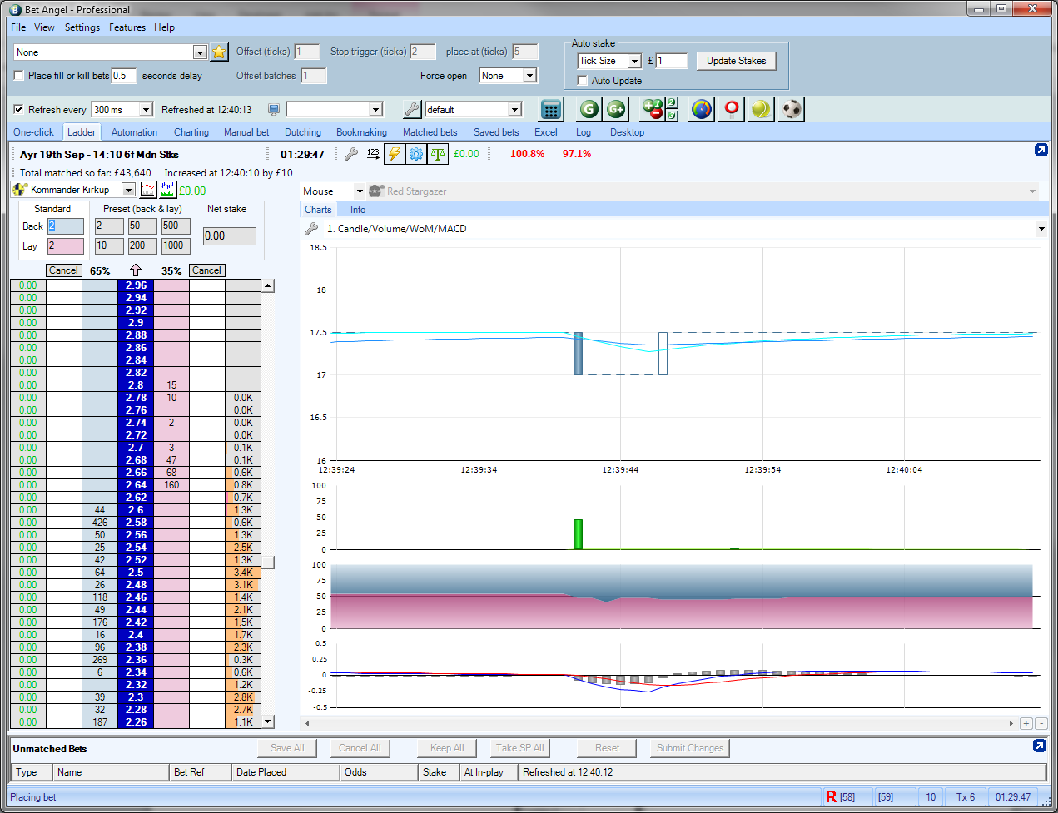Click the Back stake input field
This screenshot has height=813, width=1058.
click(66, 226)
